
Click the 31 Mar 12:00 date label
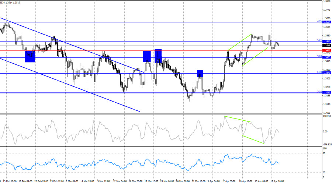198,181
